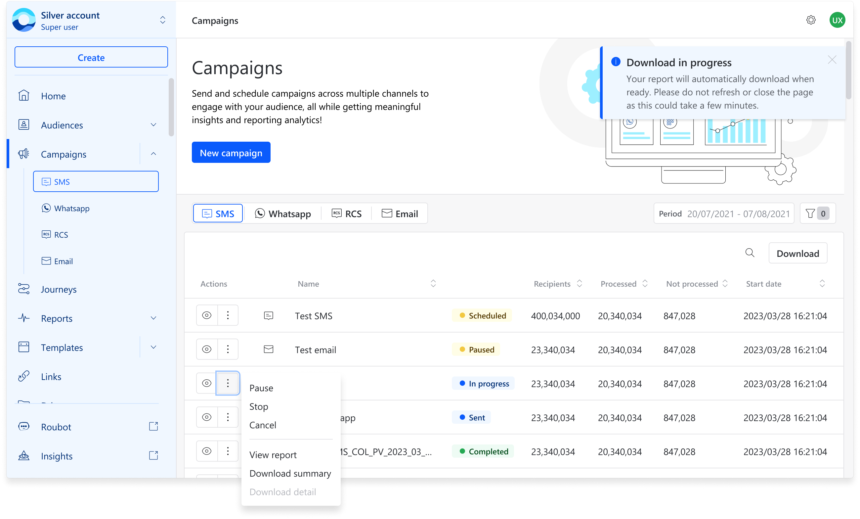This screenshot has width=860, height=519.
Task: Open Insights in the sidebar
Action: [57, 456]
